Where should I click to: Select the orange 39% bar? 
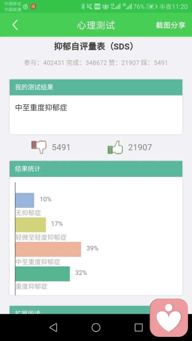(48, 249)
